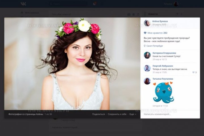This screenshot has height=136, width=204.
Task: Click Сохранить к себе under photo
Action: [x=117, y=114]
